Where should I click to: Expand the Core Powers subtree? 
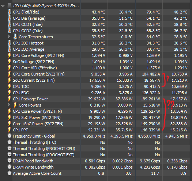tap(9, 105)
